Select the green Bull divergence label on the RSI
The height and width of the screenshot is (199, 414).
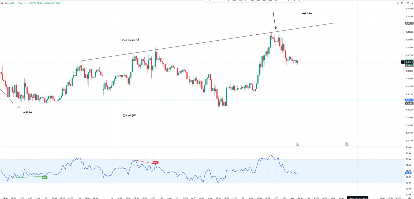pos(45,178)
